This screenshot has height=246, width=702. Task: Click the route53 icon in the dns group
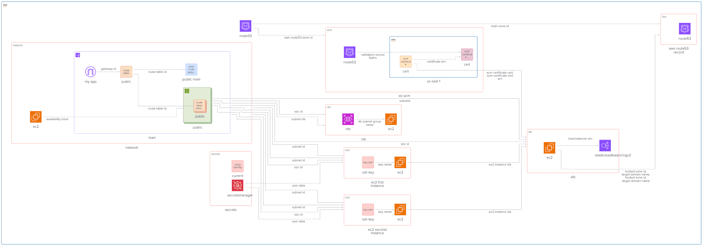click(684, 29)
